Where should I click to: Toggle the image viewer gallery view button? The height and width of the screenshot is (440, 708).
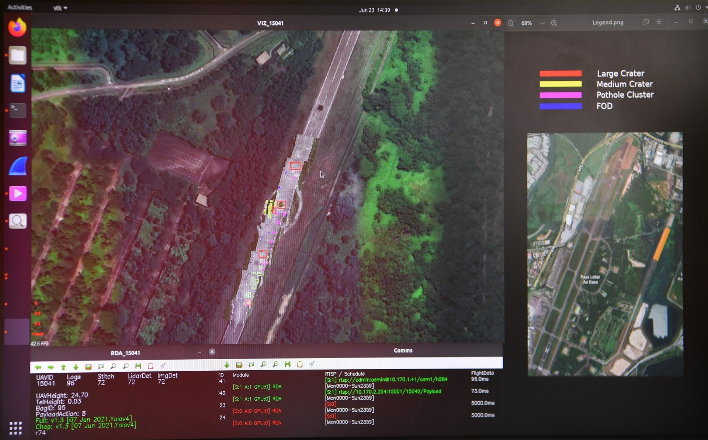coord(646,22)
